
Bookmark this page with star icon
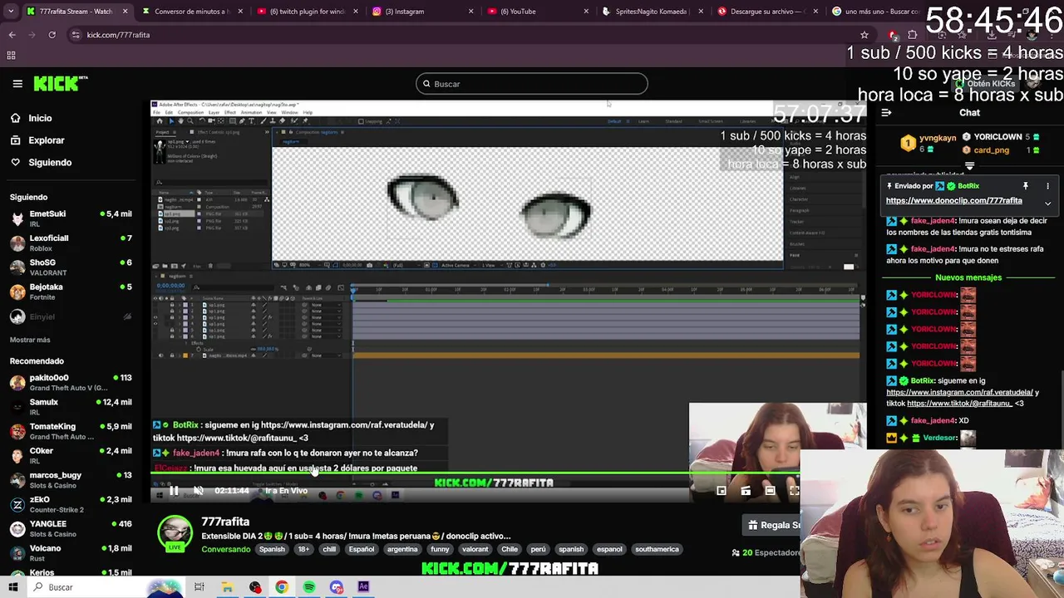click(x=864, y=35)
